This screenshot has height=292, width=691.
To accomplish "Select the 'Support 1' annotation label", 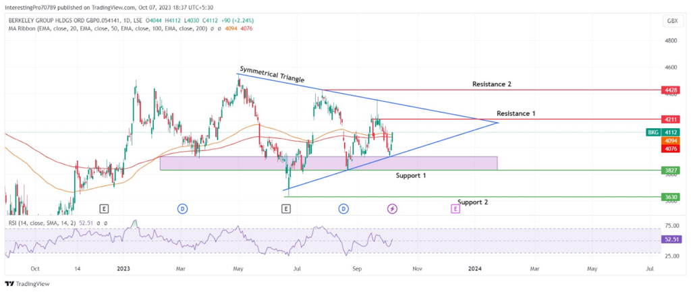I will [411, 175].
